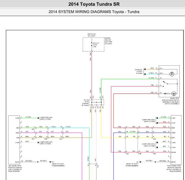Select the ECU IG 1 fuse 7.5A label

pyautogui.click(x=96, y=45)
